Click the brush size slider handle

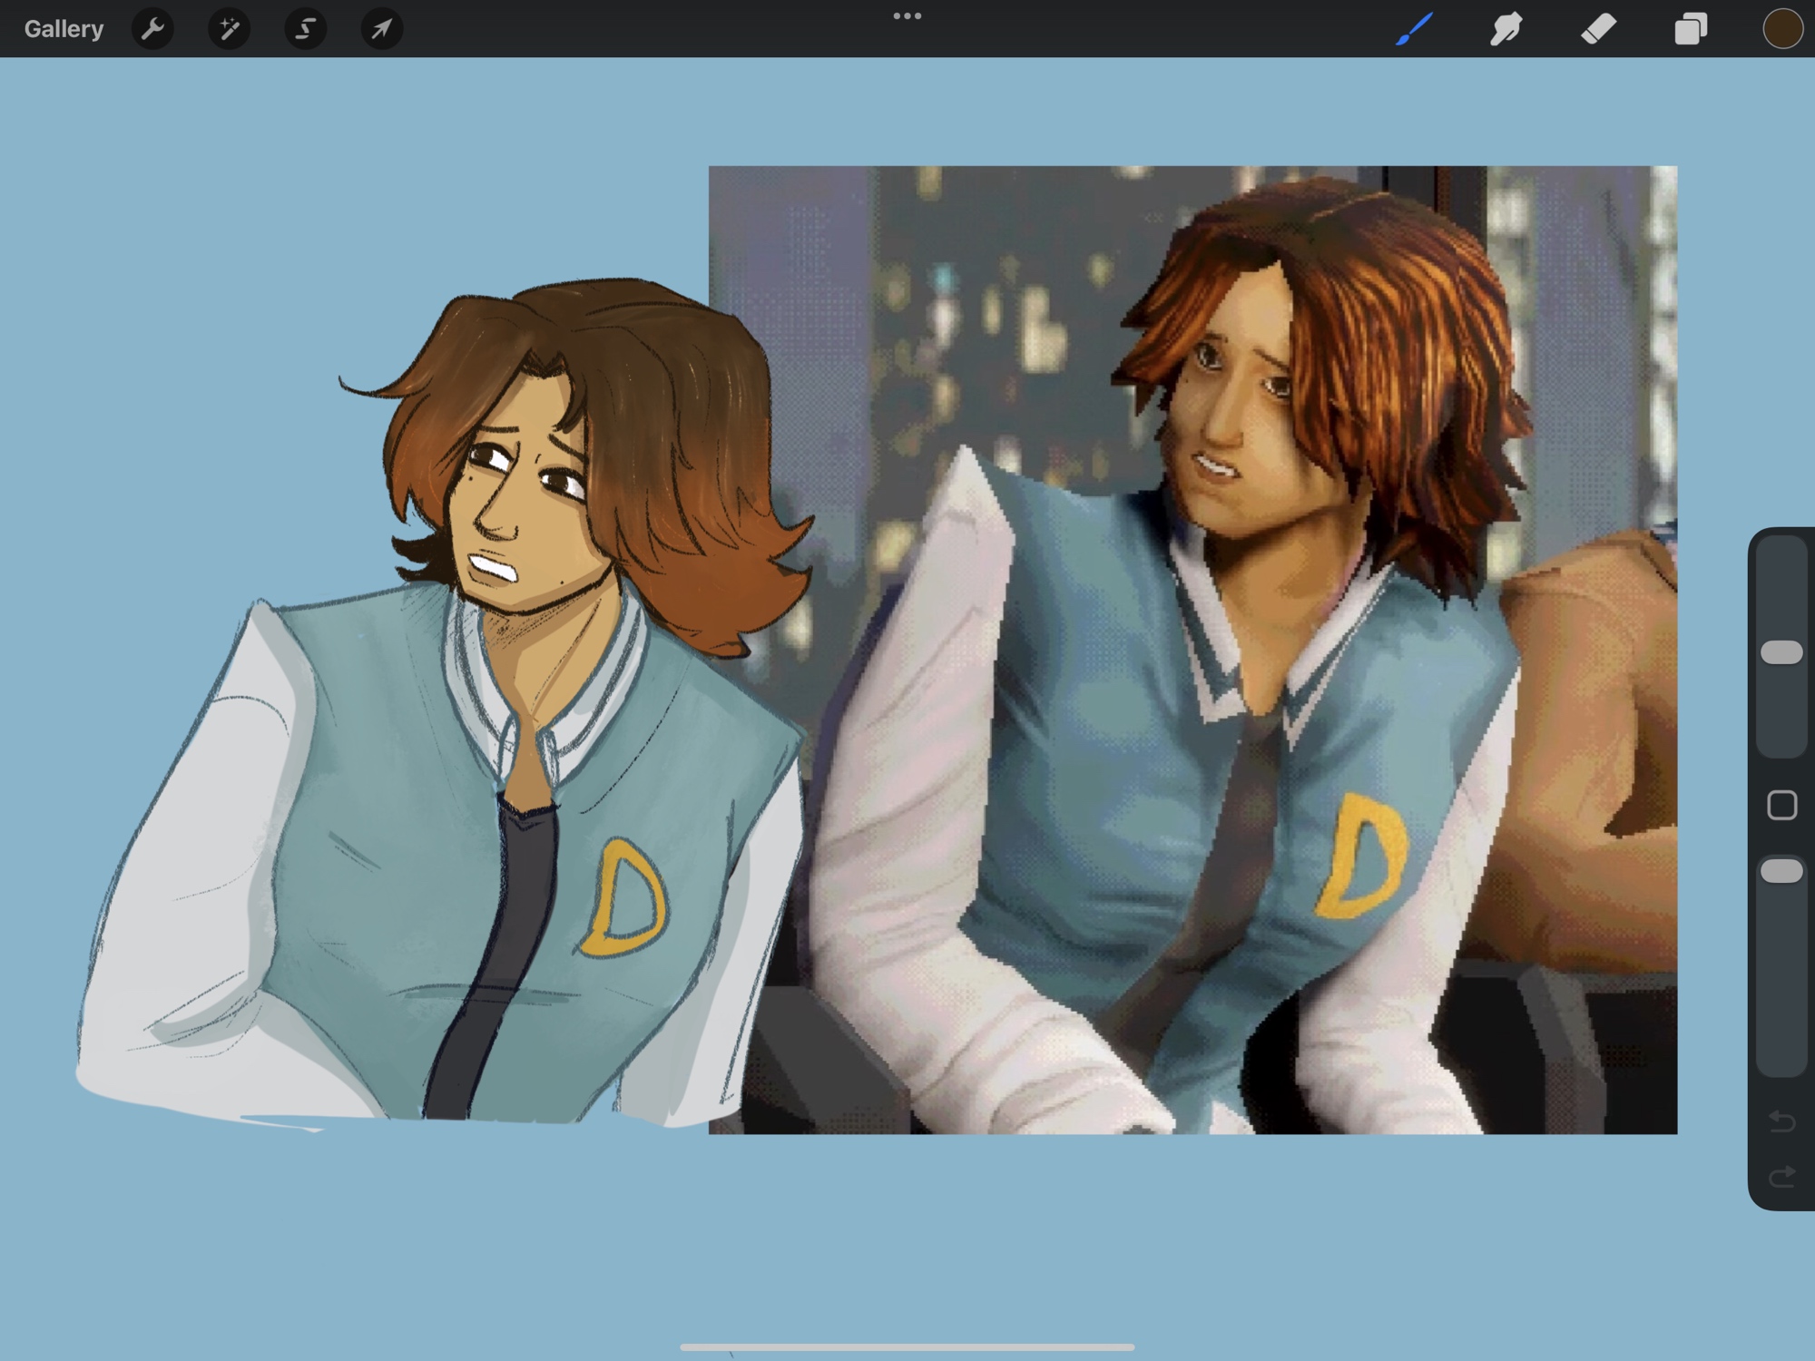[x=1781, y=652]
